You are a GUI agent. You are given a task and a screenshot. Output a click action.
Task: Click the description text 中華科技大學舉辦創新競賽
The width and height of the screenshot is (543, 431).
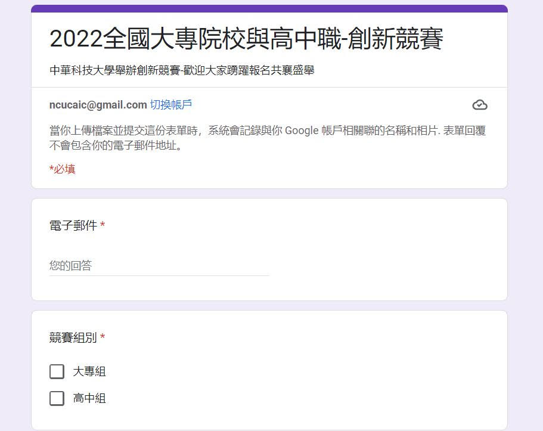point(114,70)
